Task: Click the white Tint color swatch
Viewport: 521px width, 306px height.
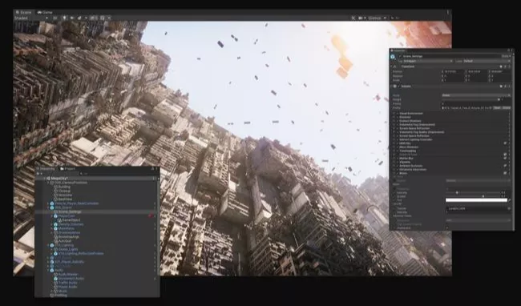Action: pyautogui.click(x=476, y=200)
